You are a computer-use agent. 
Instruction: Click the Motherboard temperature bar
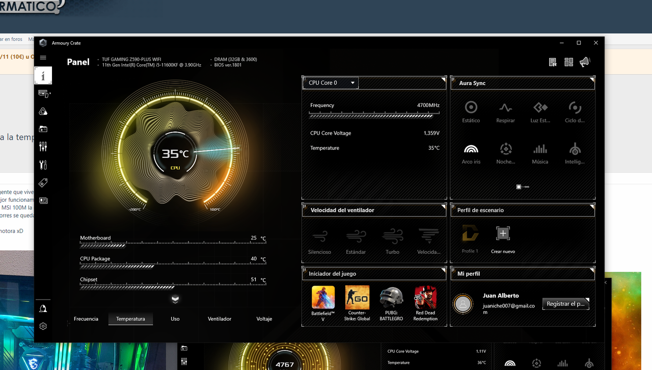click(x=173, y=245)
